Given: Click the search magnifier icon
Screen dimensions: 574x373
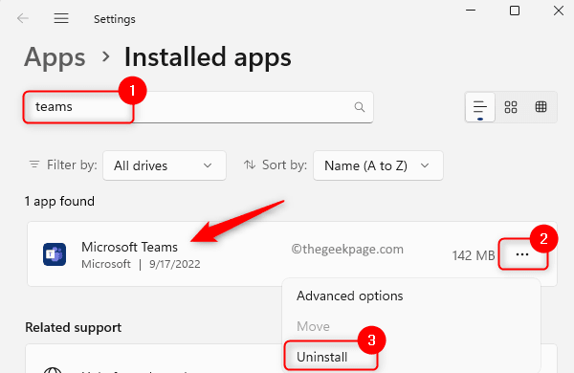Looking at the screenshot, I should [360, 107].
